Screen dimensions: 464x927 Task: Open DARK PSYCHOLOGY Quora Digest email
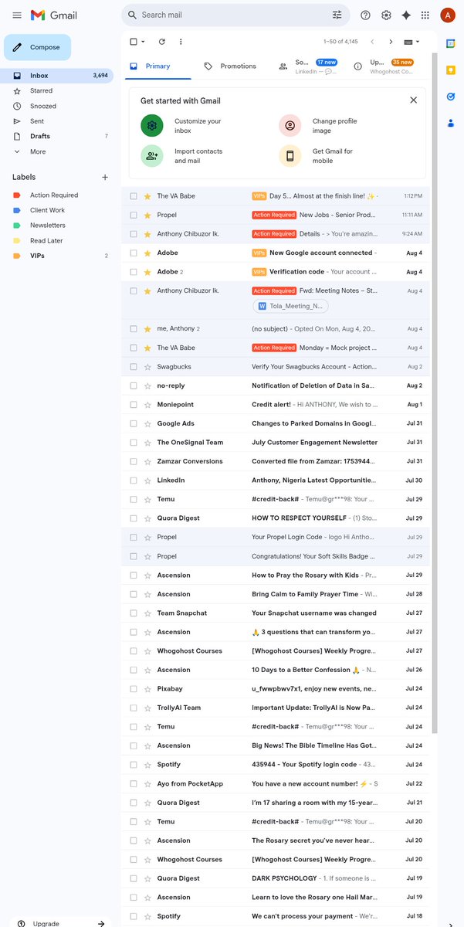click(x=275, y=878)
